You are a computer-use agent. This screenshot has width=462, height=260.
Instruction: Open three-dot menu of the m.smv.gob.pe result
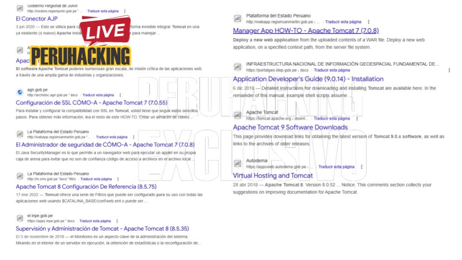pyautogui.click(x=118, y=179)
